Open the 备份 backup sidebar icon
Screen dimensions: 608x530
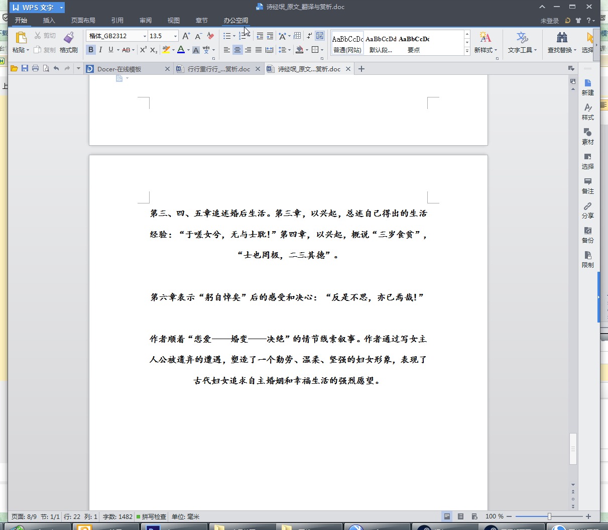587,234
